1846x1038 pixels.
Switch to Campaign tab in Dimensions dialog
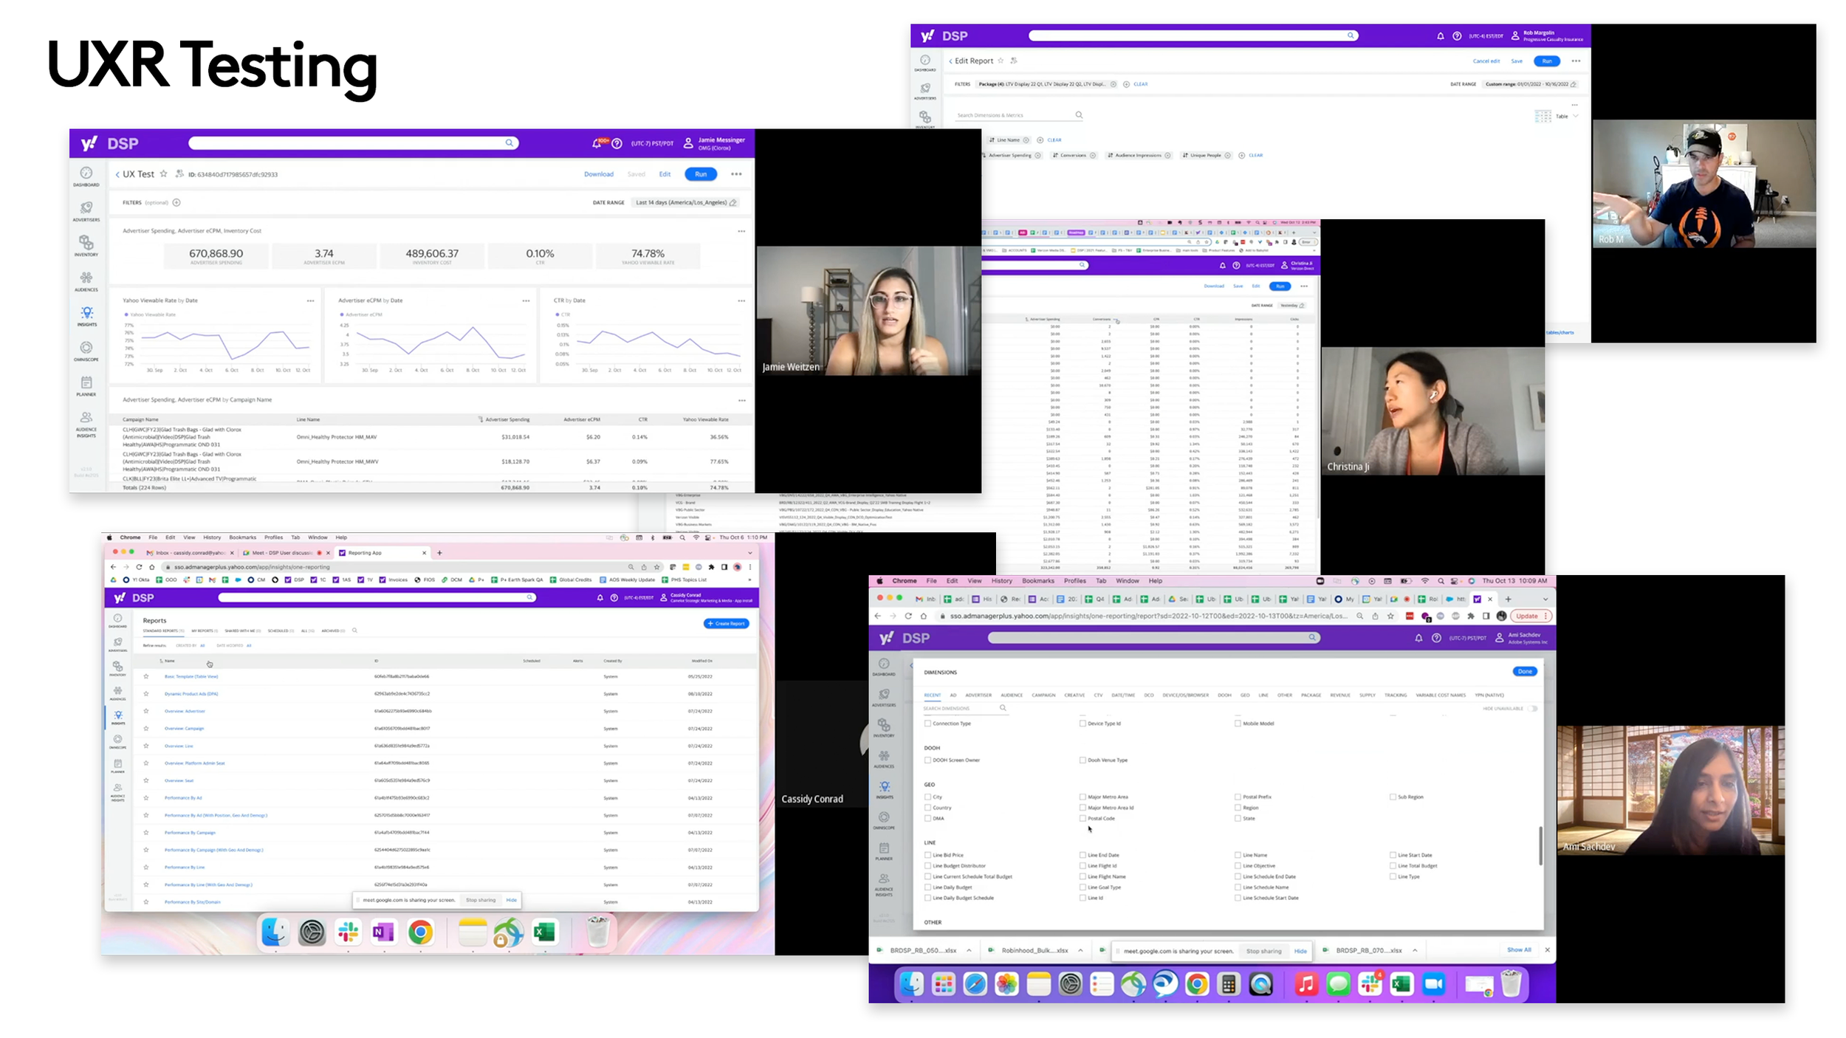coord(1043,695)
